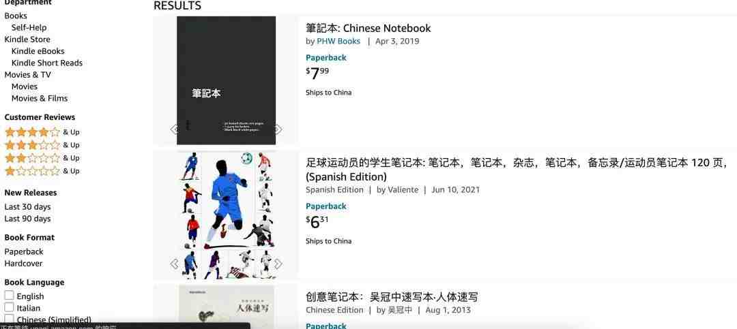
Task: Select Kindle Short Reads subcategory
Action: point(47,63)
